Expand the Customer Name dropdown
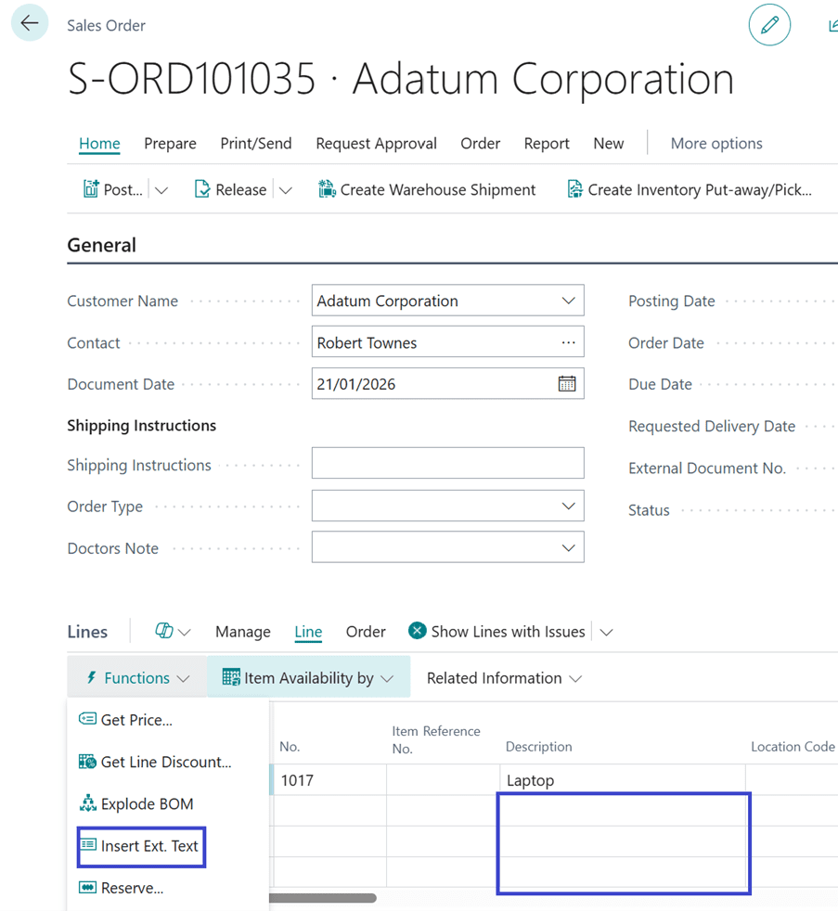The width and height of the screenshot is (838, 911). [x=568, y=301]
